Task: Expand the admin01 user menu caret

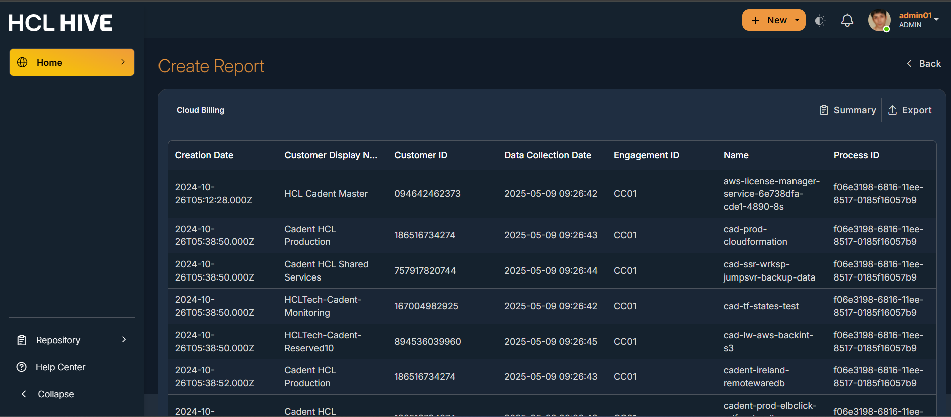Action: pos(936,19)
